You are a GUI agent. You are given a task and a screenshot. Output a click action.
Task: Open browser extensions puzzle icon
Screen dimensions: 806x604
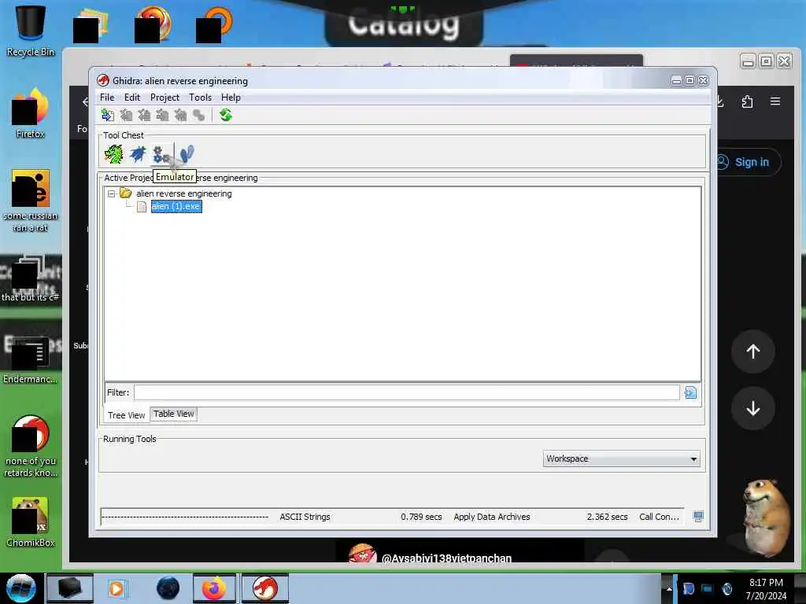tap(748, 101)
